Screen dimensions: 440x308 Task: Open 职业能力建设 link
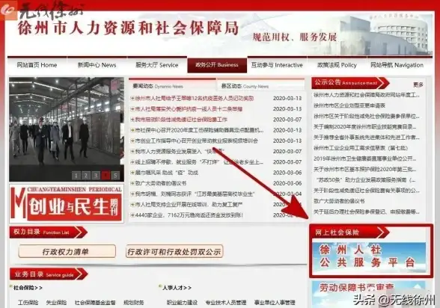[182, 303]
